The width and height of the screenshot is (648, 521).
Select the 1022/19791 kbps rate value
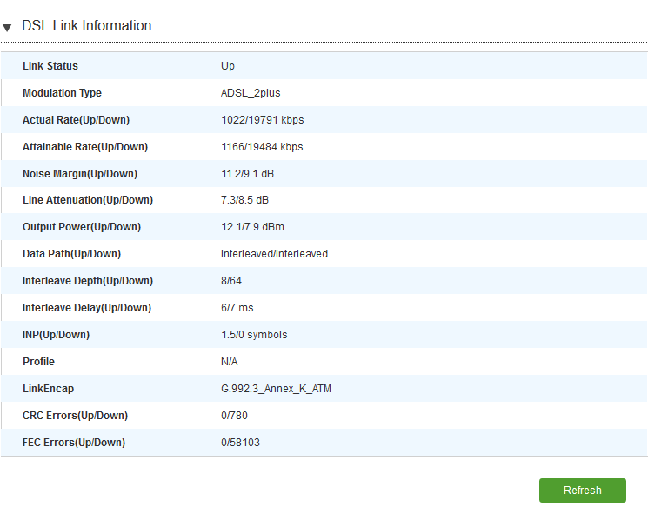point(262,120)
